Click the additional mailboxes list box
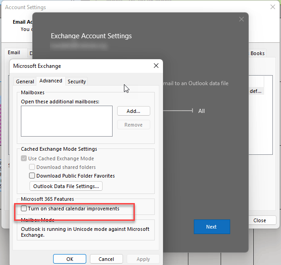 click(x=67, y=121)
